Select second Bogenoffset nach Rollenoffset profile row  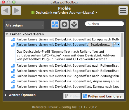[68, 71]
